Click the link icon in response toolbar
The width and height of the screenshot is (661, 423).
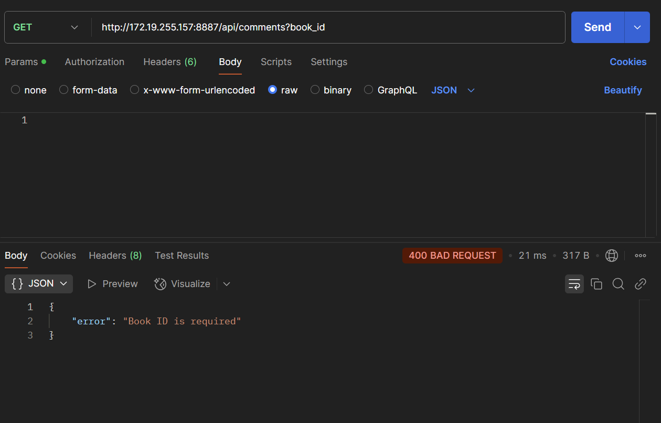[x=641, y=284]
